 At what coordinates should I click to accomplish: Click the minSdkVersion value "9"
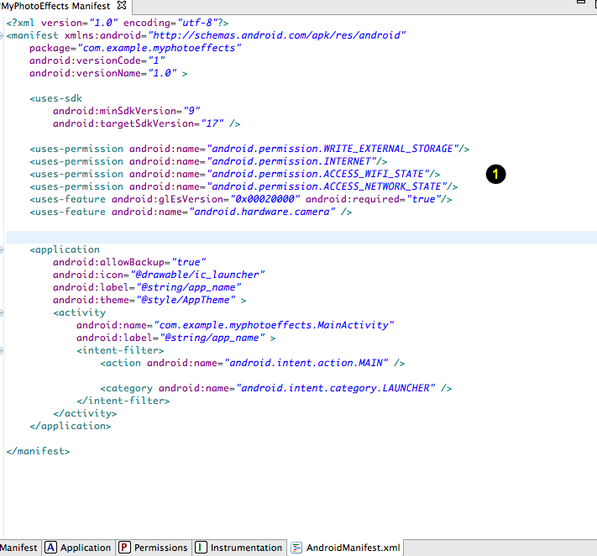coord(191,111)
